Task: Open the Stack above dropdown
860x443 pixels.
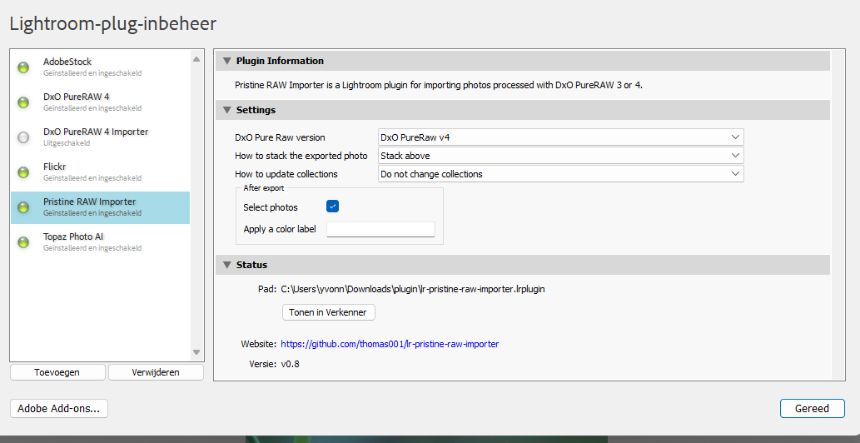Action: click(560, 156)
